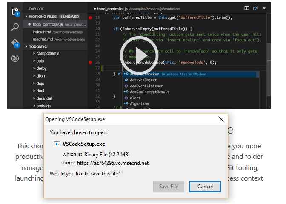Click the VSCodeSetup.exe file icon
Viewport: 286px width, 204px height.
pos(57,144)
